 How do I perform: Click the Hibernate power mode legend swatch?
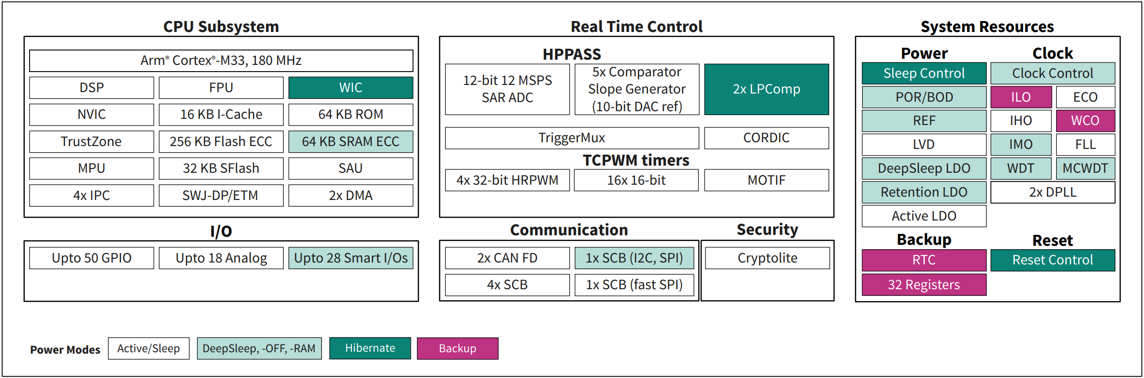(x=370, y=348)
